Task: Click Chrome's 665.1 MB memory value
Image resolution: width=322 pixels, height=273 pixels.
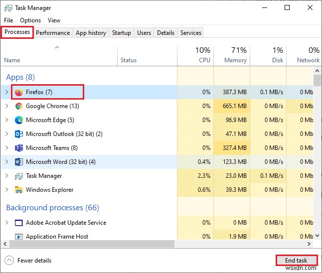Action: coord(235,106)
